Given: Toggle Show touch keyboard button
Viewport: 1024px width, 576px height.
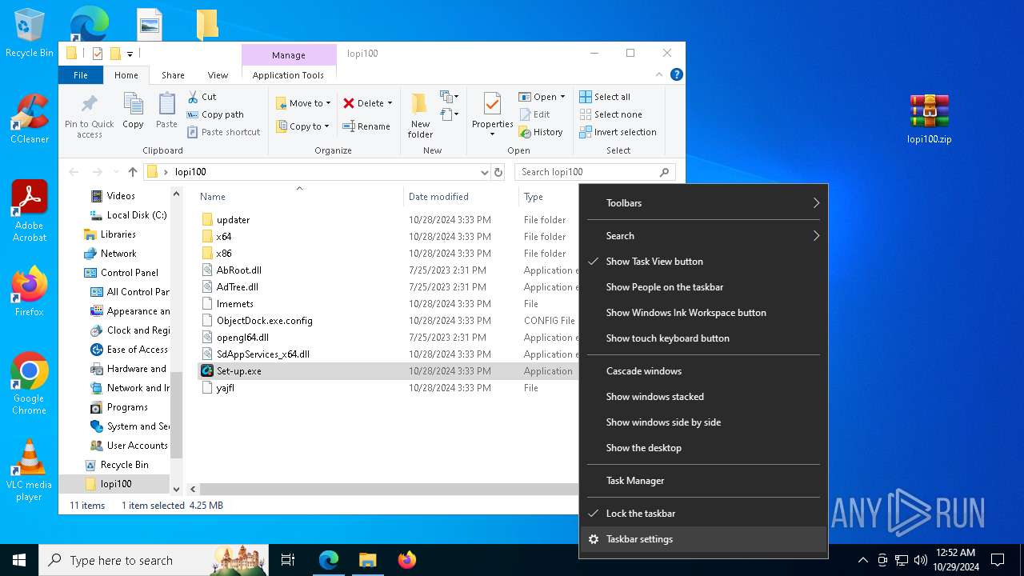Looking at the screenshot, I should (704, 338).
